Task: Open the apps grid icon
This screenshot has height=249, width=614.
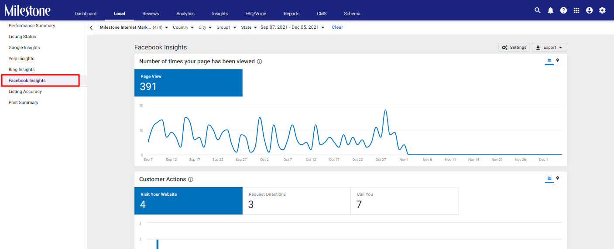Action: coord(576,10)
